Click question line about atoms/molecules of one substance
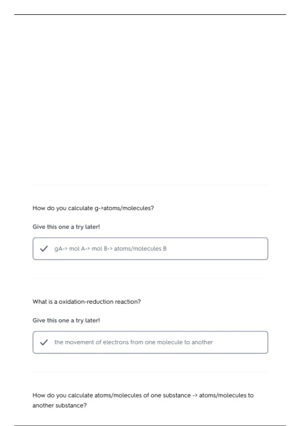300x426 pixels. coord(143,395)
